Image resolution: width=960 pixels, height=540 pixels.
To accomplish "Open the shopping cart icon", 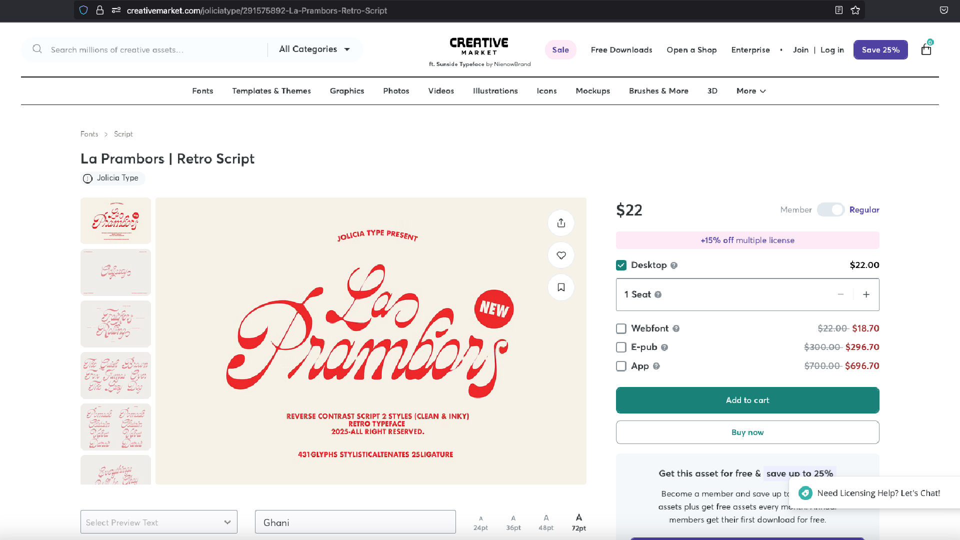I will pos(926,49).
